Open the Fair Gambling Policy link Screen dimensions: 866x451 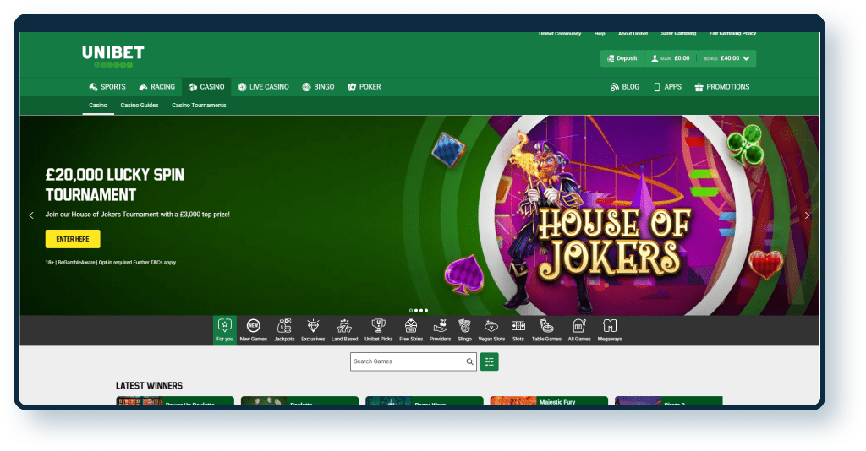[733, 34]
